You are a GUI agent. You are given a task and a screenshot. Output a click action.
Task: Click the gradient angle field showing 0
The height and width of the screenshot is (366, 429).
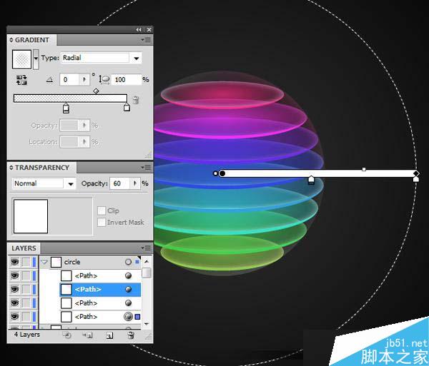pos(71,79)
